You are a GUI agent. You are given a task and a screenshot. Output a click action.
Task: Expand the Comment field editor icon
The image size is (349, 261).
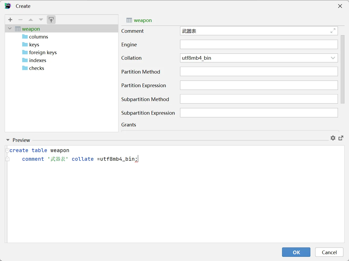pos(333,31)
